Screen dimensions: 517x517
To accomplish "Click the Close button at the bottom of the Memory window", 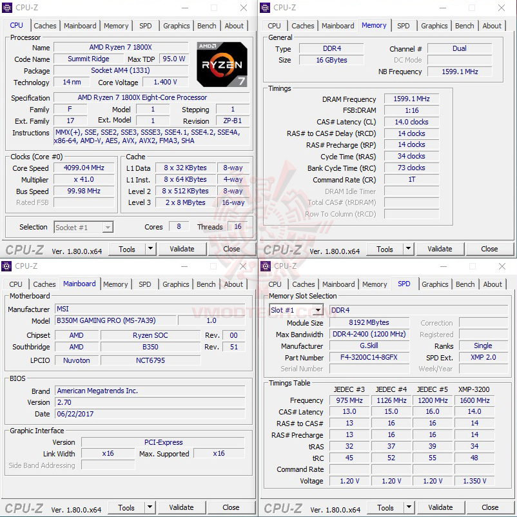I will pos(489,249).
